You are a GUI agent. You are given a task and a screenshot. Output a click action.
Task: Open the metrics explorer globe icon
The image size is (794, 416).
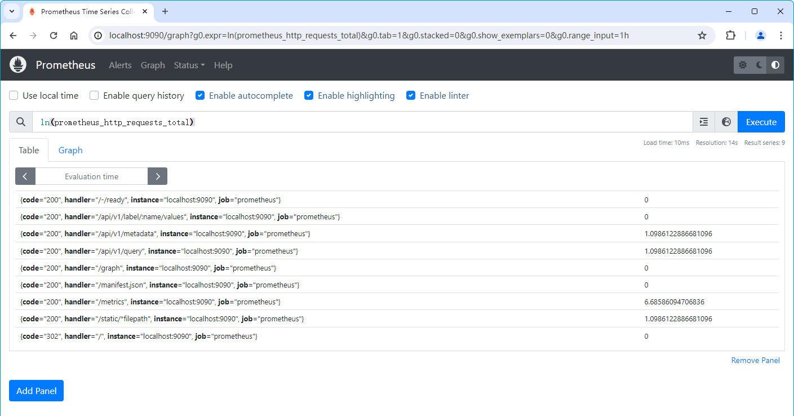[x=726, y=122]
